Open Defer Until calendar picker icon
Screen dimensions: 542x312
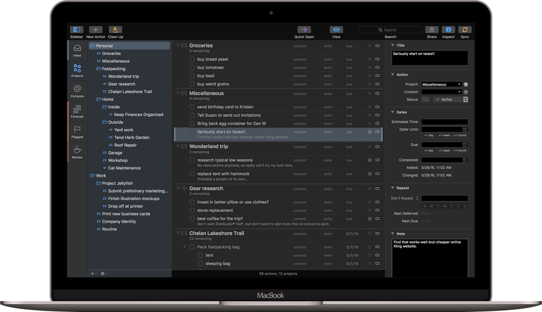tap(465, 130)
